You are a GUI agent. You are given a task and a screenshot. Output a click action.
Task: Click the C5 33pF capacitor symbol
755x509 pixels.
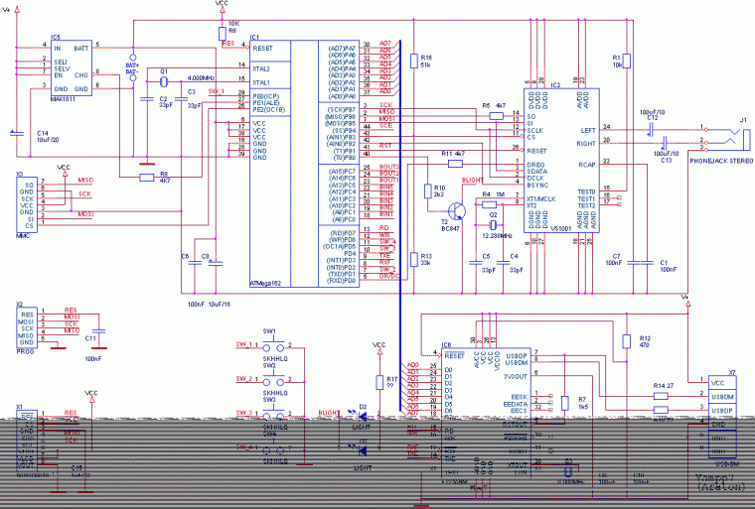click(x=475, y=263)
